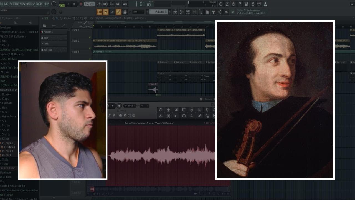Image resolution: width=355 pixels, height=200 pixels.
Task: Open the browser toggle icon
Action: tap(201, 12)
